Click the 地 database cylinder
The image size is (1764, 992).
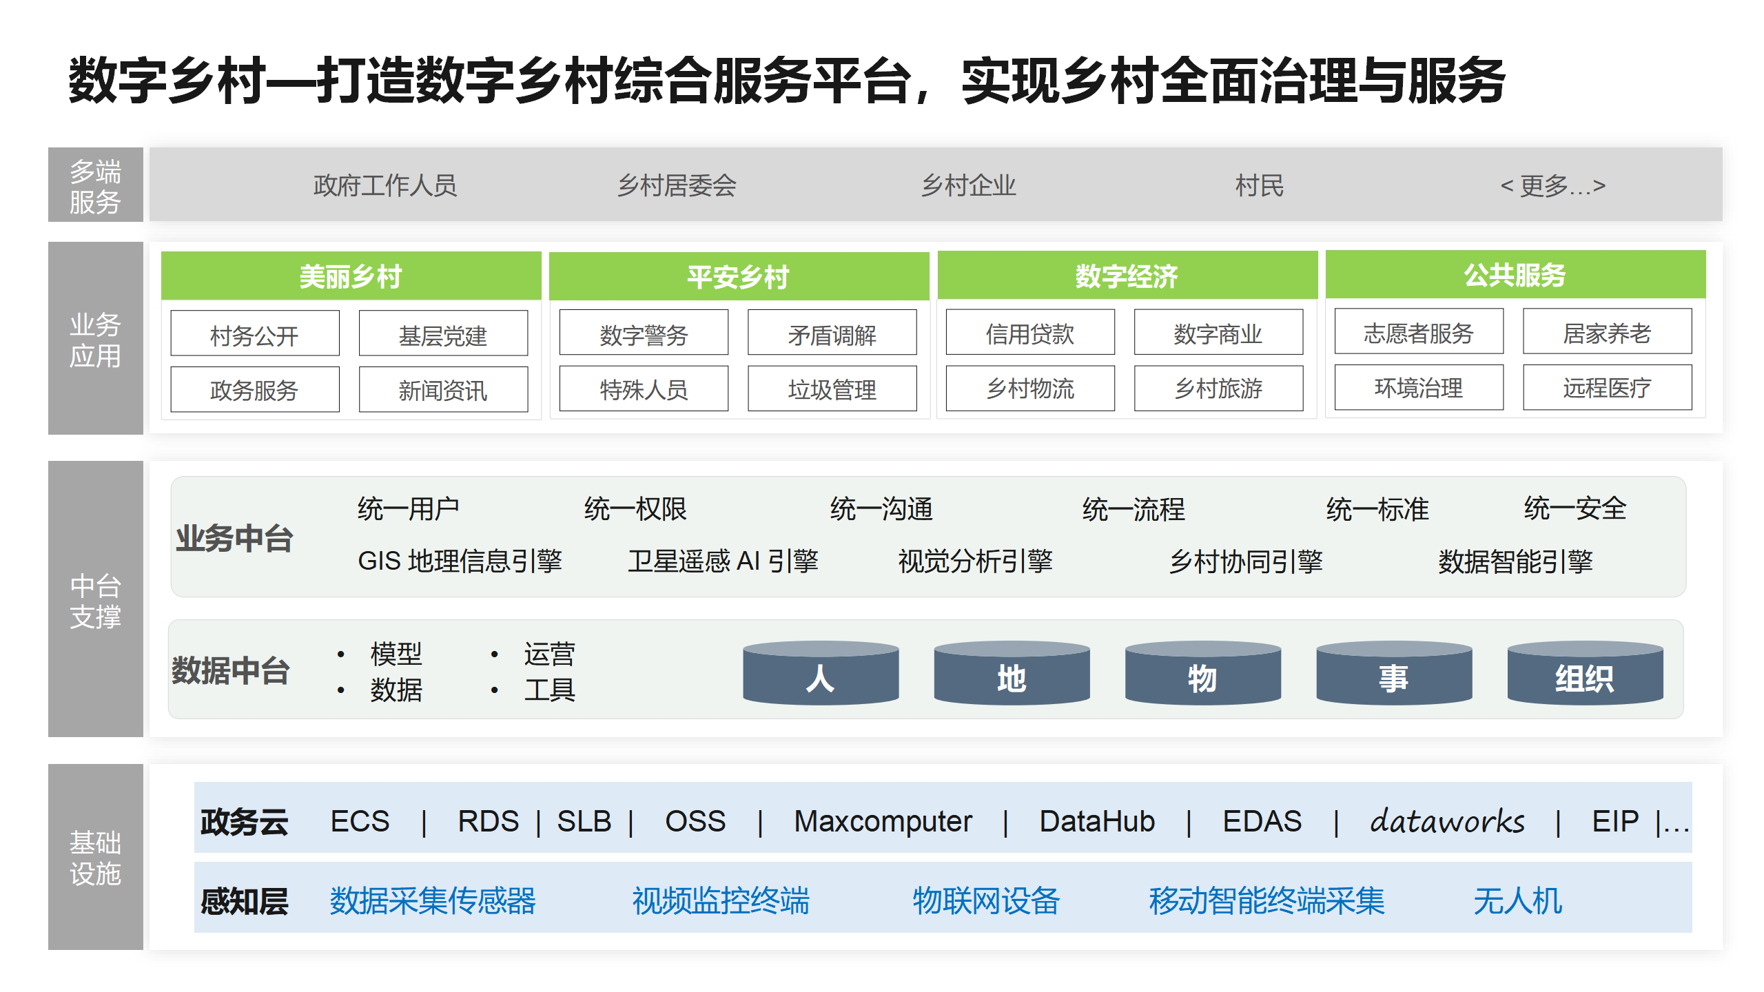1011,675
